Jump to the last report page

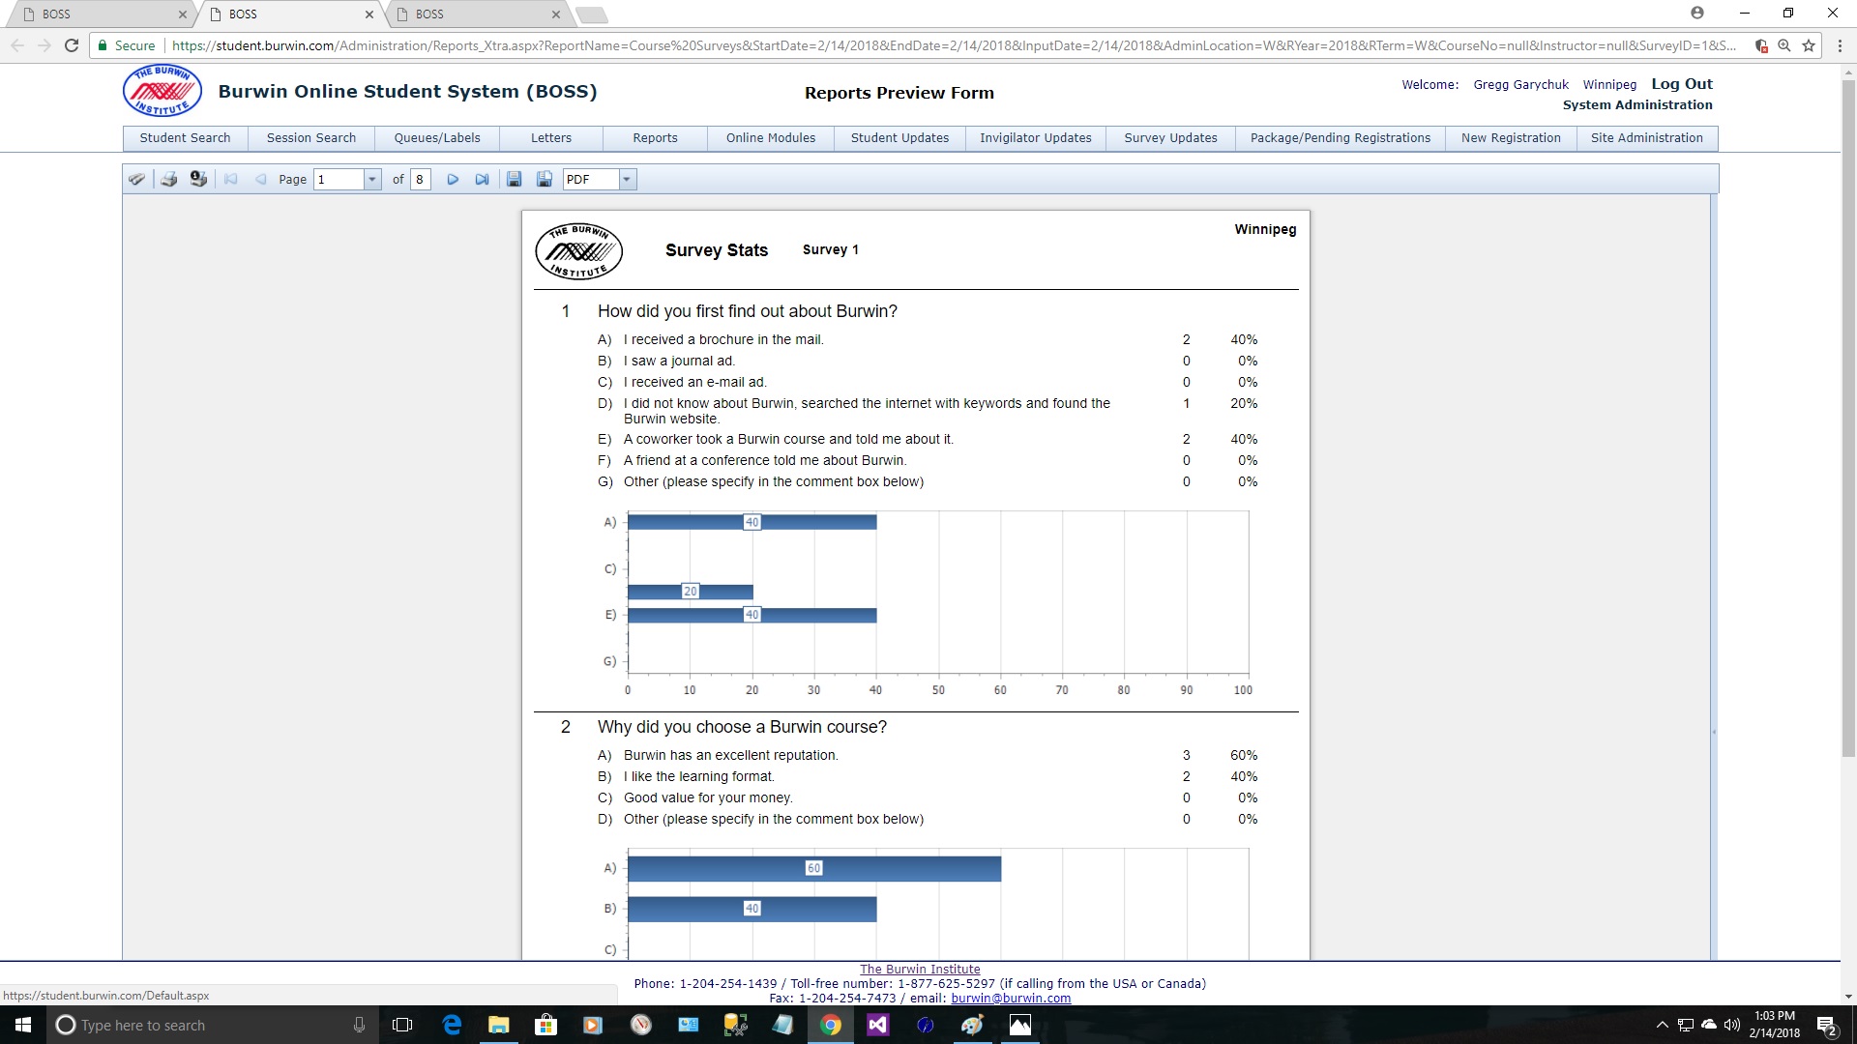482,179
